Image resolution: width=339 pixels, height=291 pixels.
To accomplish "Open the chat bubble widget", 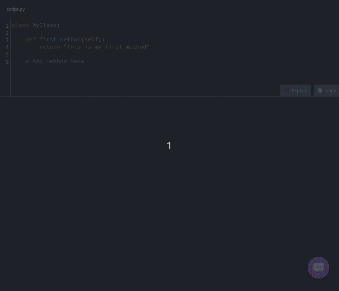I will 318,267.
